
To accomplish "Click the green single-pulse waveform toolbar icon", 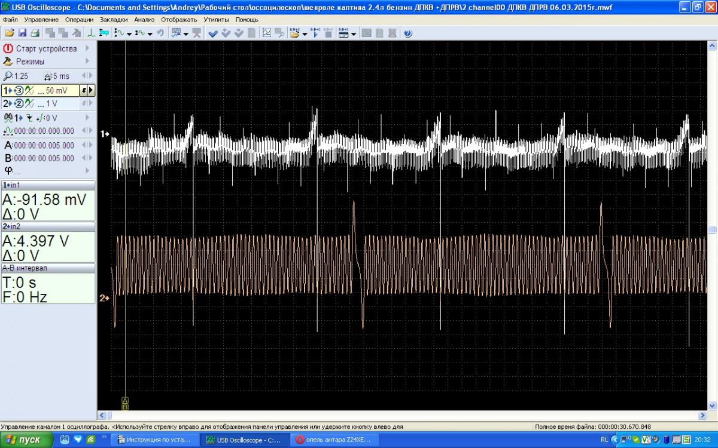I will pos(91,33).
